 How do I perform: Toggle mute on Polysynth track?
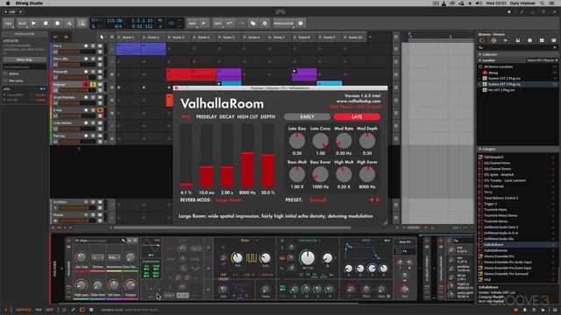(x=100, y=72)
